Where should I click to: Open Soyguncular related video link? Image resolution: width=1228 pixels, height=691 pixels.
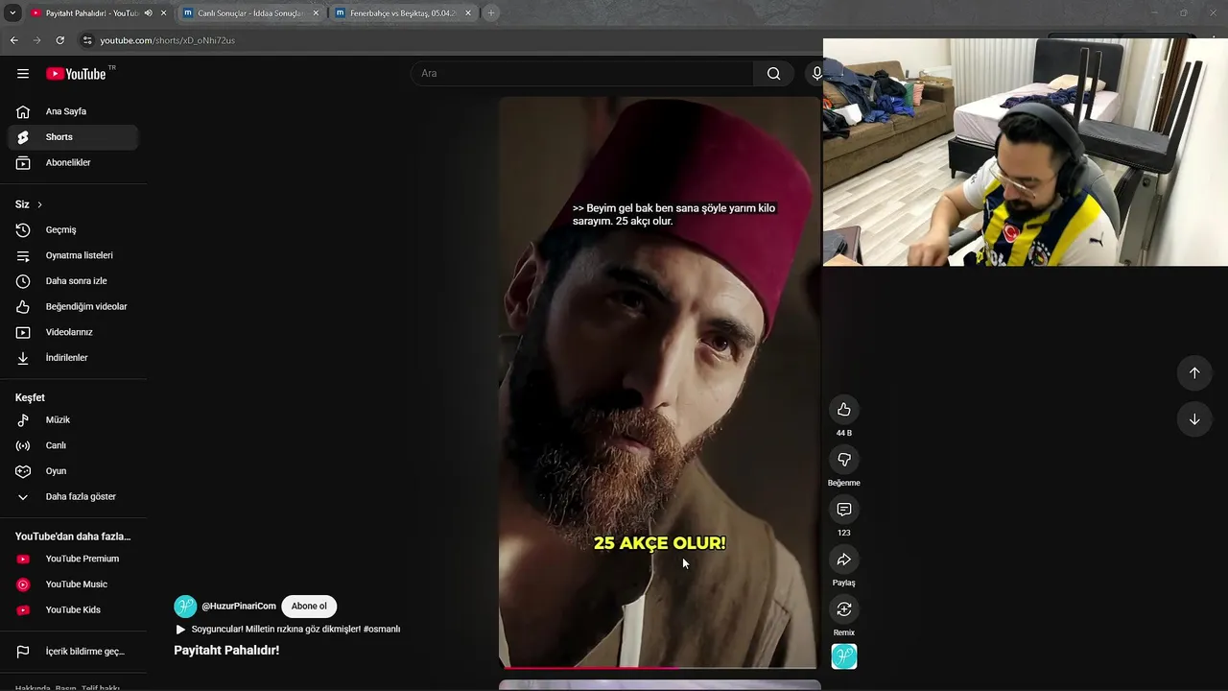pos(288,630)
